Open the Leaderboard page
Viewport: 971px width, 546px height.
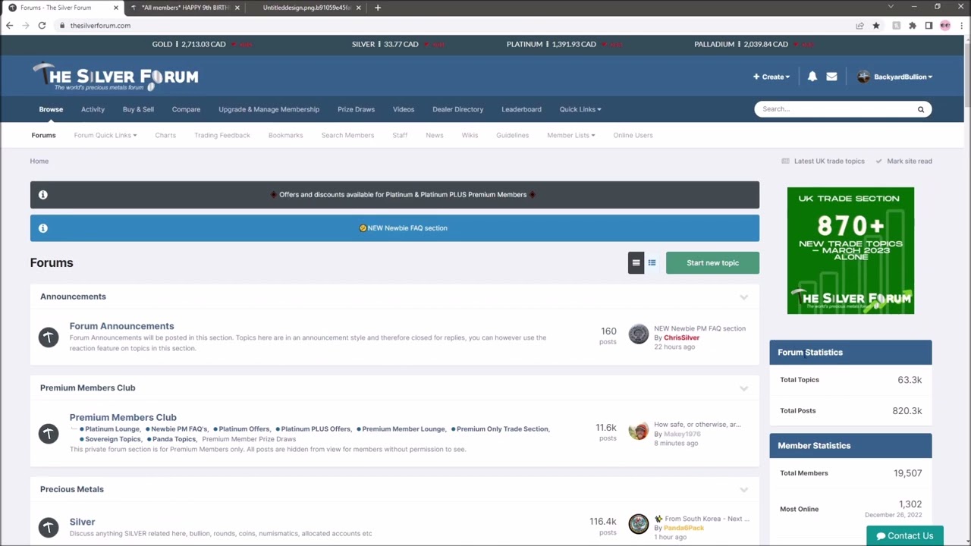[x=521, y=109]
